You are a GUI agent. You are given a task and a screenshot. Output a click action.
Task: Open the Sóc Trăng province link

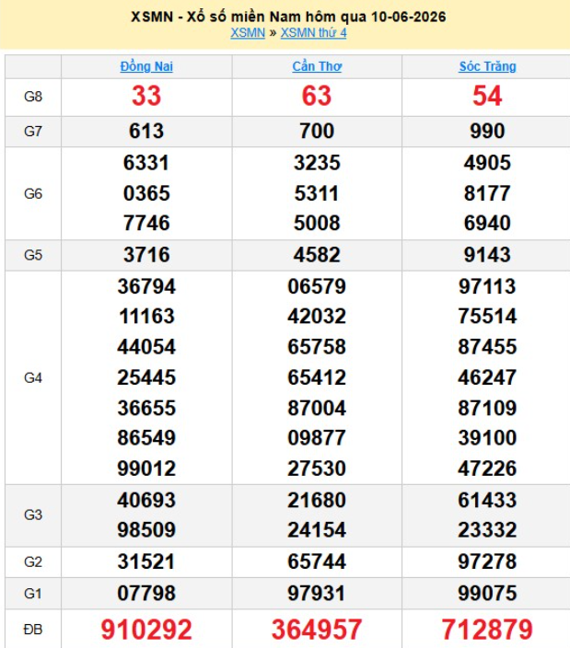click(x=487, y=66)
